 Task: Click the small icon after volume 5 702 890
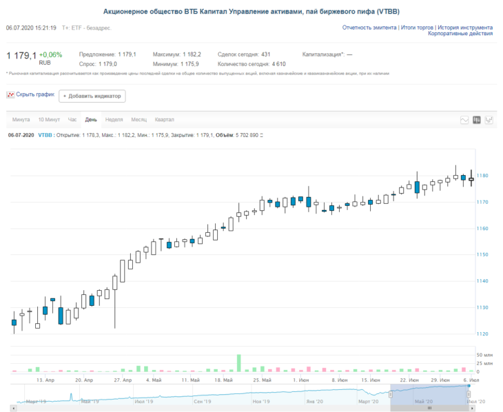pyautogui.click(x=261, y=136)
